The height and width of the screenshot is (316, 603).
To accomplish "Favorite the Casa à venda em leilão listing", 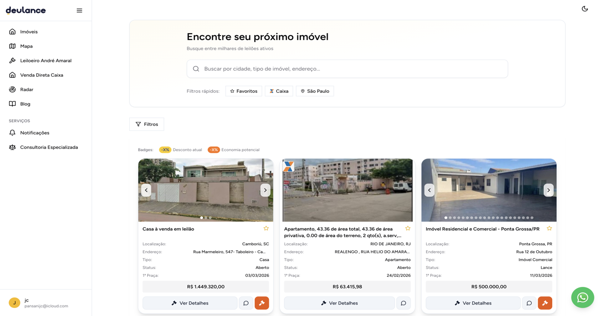I will click(266, 228).
